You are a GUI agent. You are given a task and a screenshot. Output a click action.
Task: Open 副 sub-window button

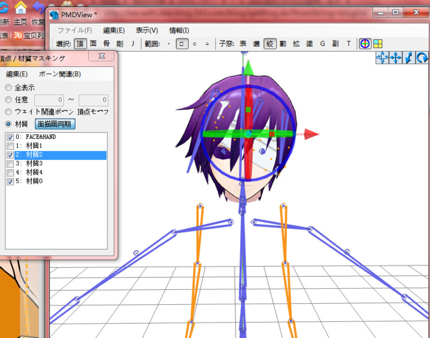[x=335, y=44]
